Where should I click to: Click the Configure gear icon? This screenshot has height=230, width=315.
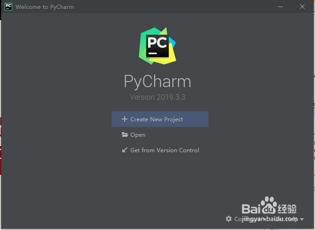(229, 219)
